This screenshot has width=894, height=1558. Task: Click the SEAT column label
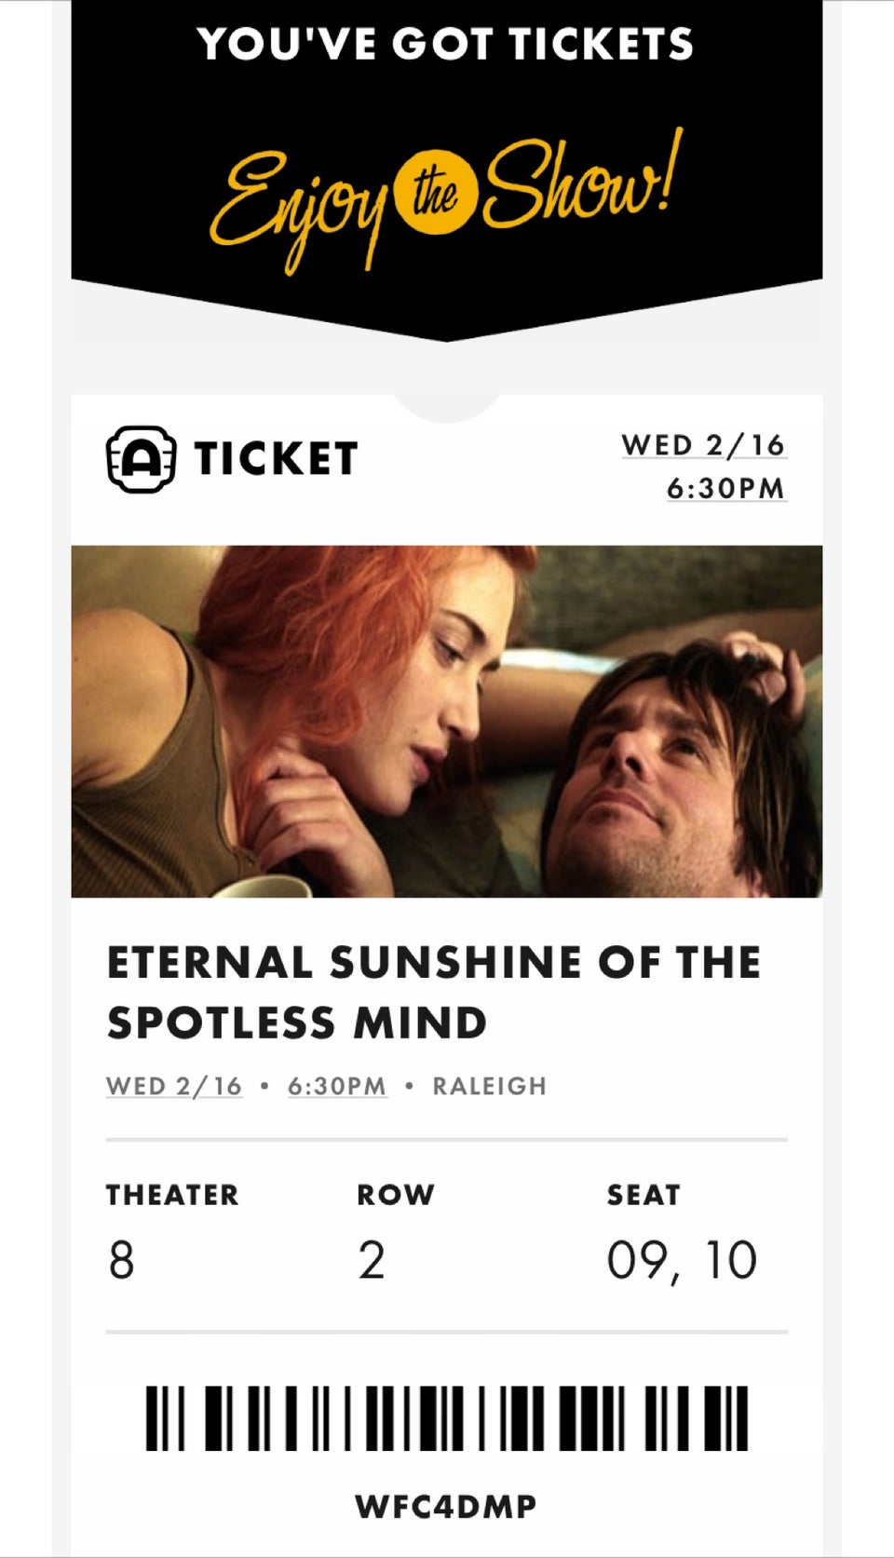pos(643,1195)
